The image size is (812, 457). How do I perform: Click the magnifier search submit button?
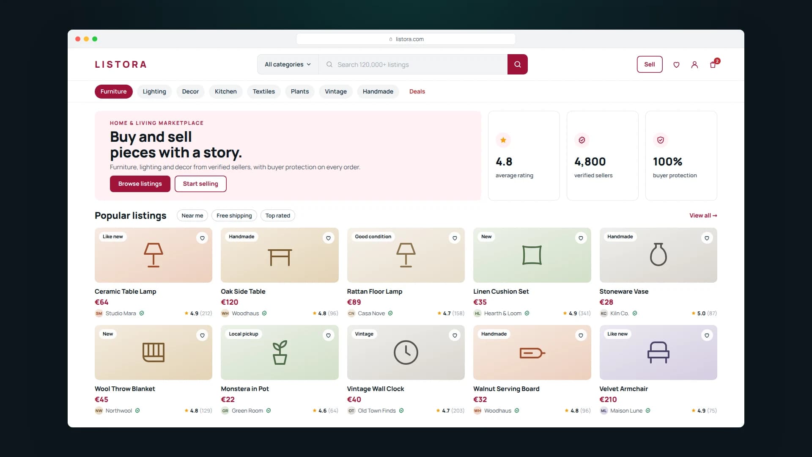(517, 64)
